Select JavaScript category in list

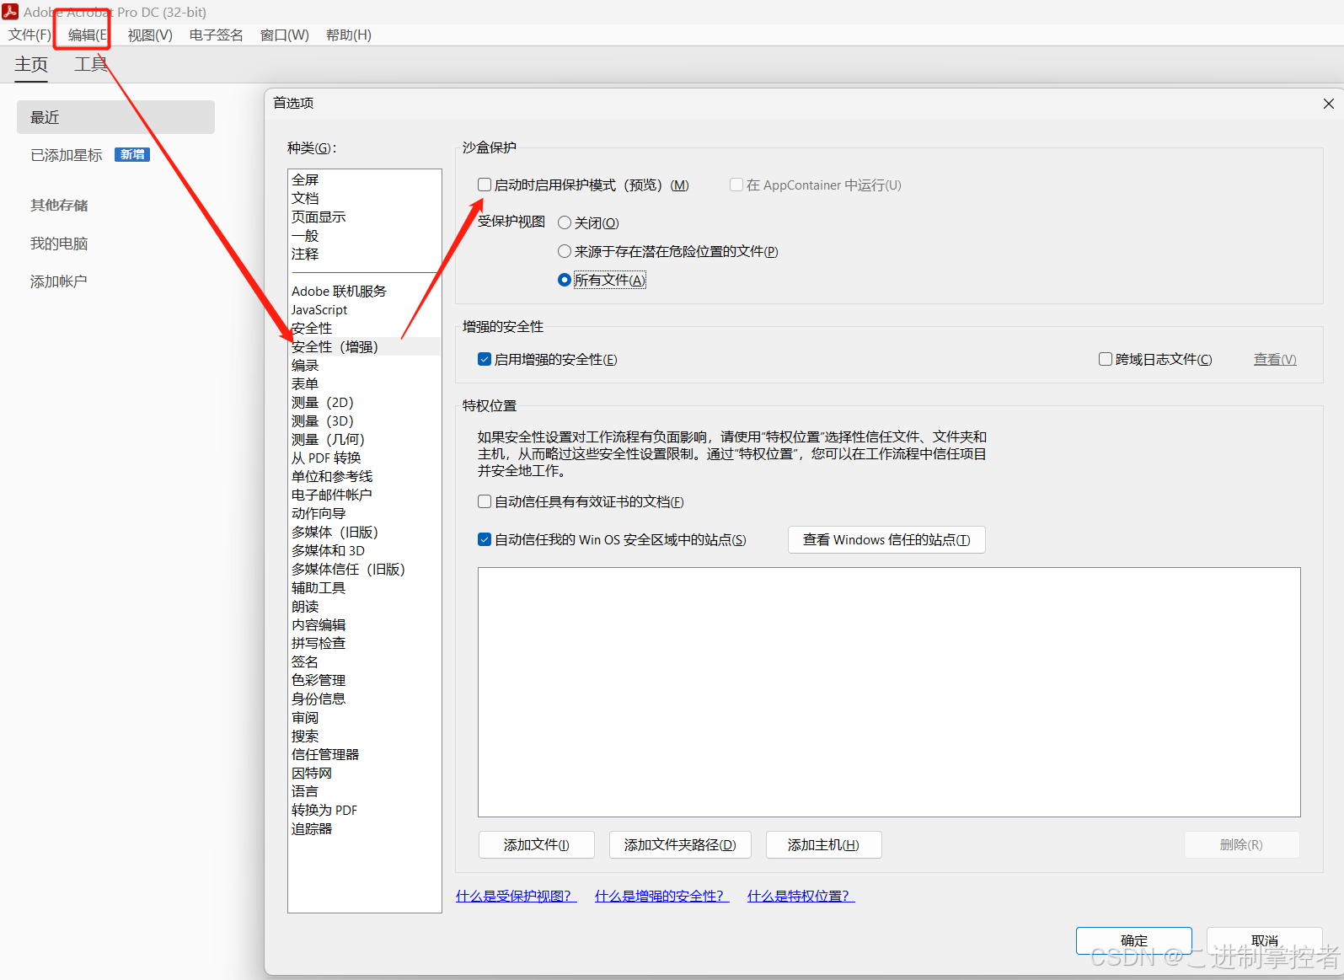(x=364, y=309)
